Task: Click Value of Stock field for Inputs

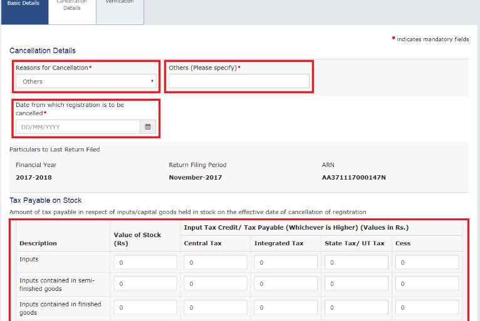Action: pos(145,262)
